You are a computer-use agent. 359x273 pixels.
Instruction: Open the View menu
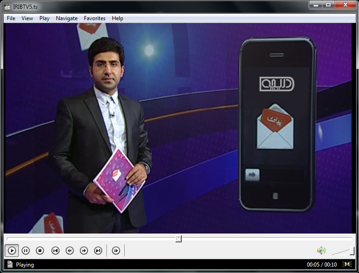tap(27, 18)
